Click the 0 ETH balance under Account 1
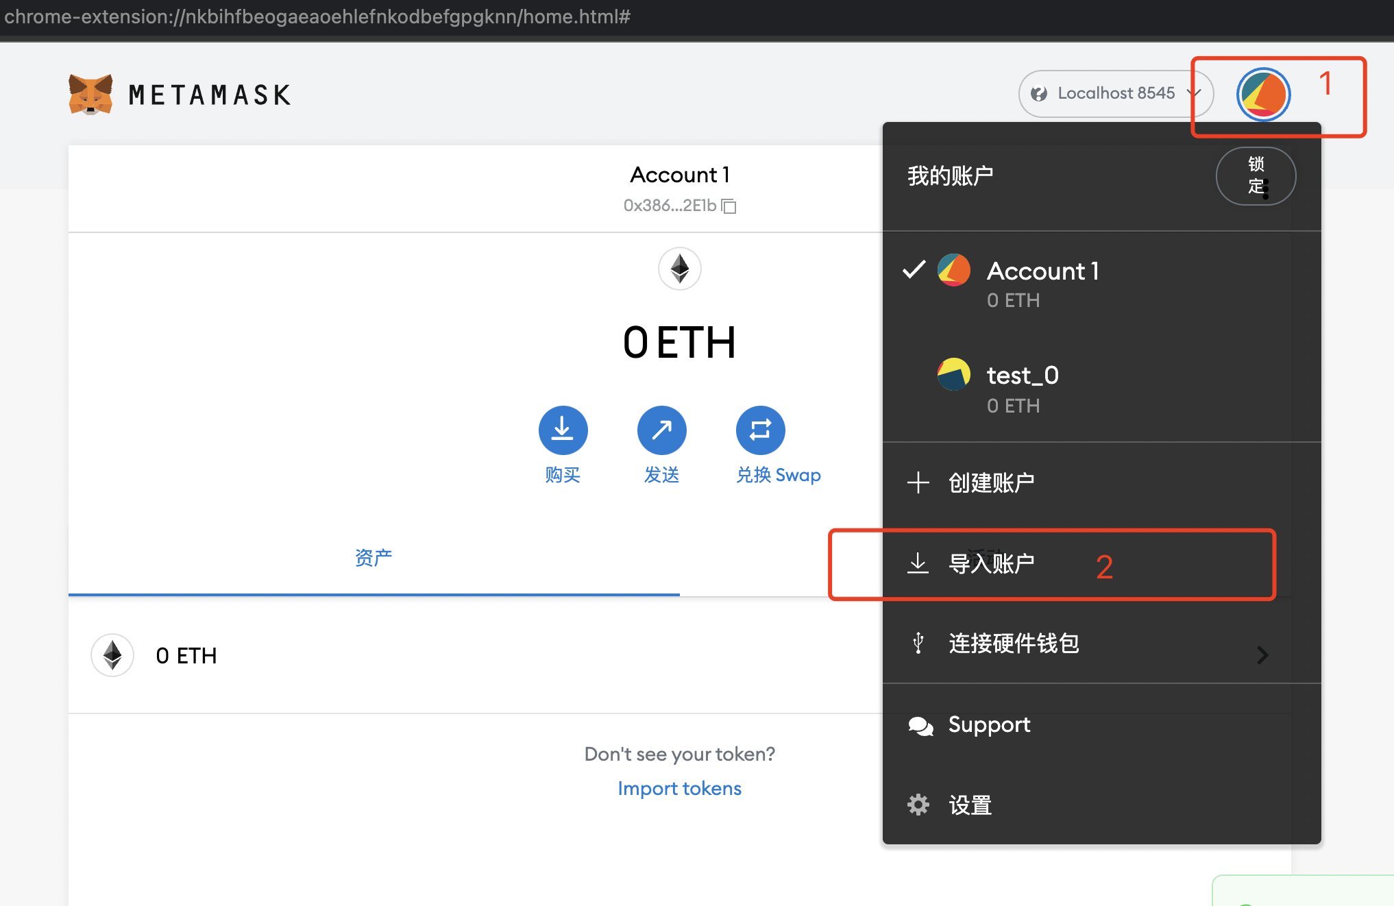This screenshot has height=906, width=1394. (1013, 300)
